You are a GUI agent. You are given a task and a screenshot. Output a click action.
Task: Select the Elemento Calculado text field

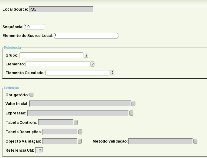coord(77,73)
